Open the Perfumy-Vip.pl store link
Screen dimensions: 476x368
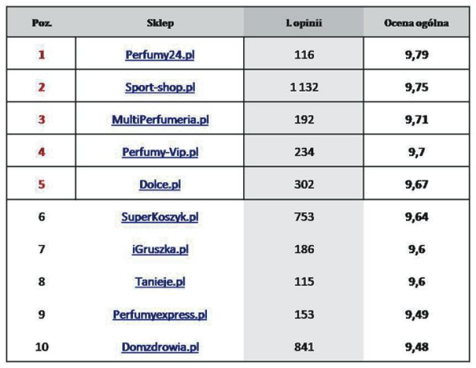pyautogui.click(x=160, y=153)
